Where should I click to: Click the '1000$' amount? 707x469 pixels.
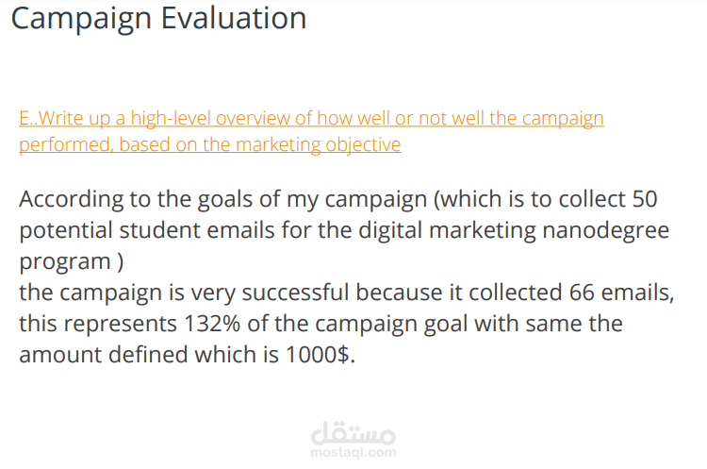(318, 355)
